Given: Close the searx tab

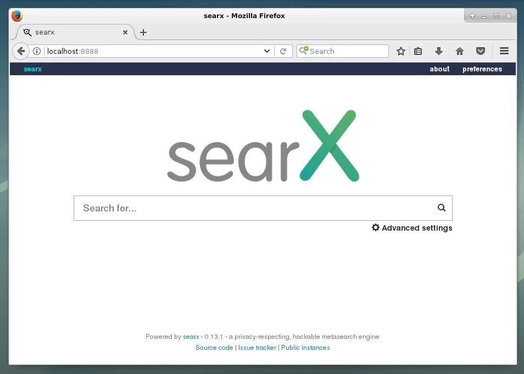Looking at the screenshot, I should [x=125, y=32].
